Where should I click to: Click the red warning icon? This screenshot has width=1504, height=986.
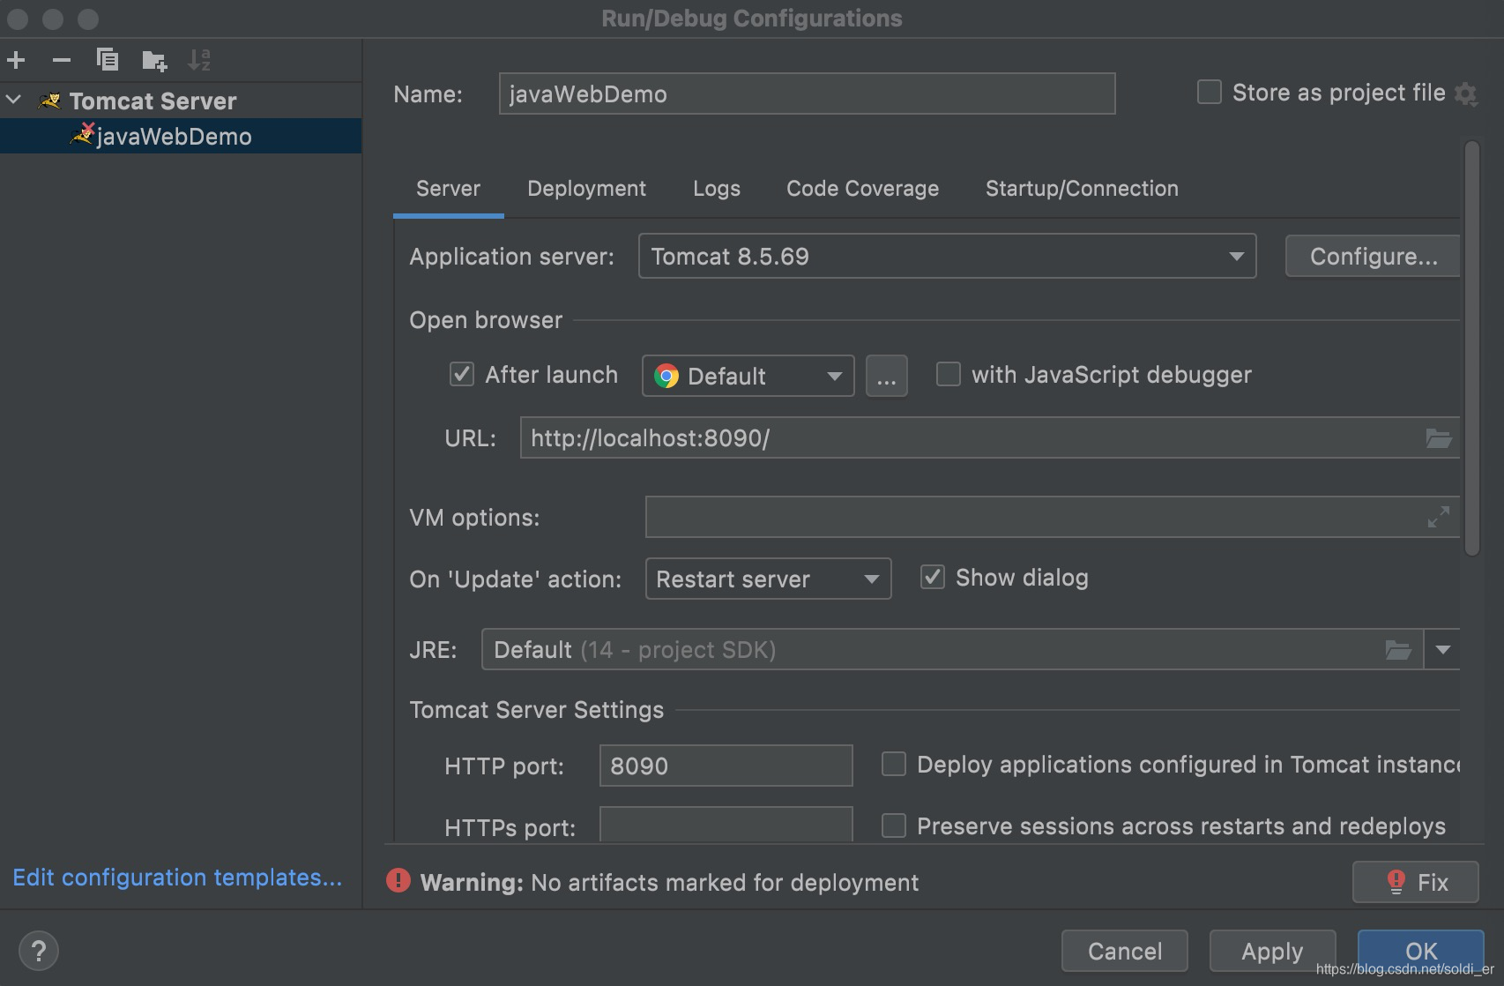pyautogui.click(x=398, y=880)
